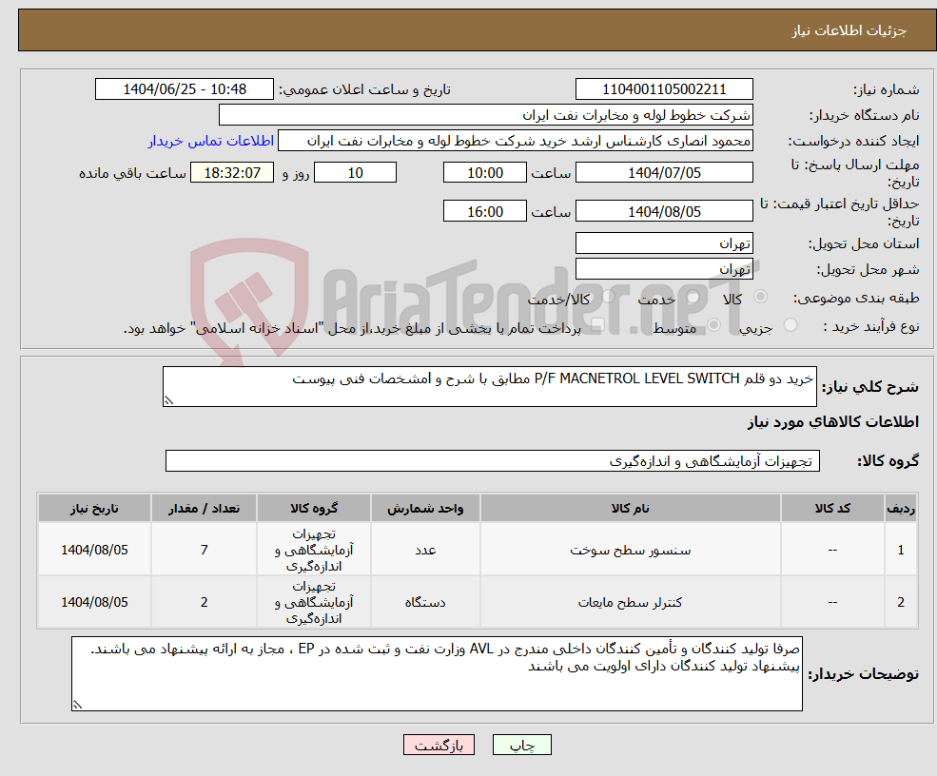
Task: Click the need number field showing 1104001105002211
Action: [663, 88]
